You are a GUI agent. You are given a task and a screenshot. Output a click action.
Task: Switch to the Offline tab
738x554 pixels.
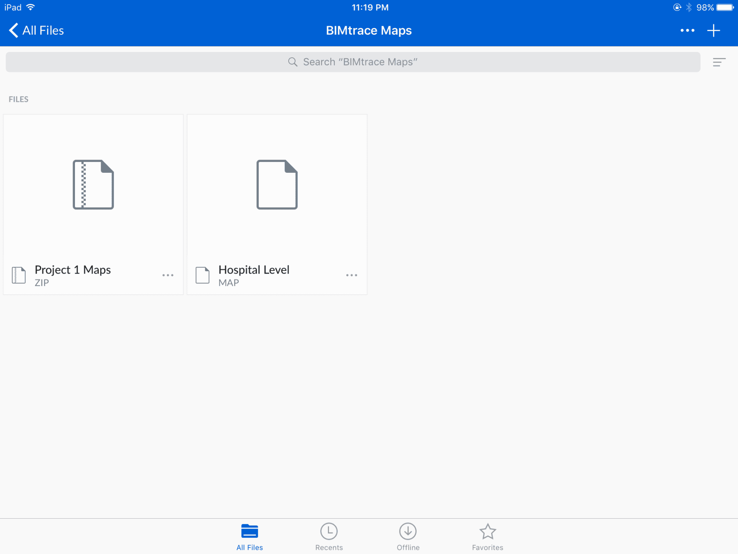point(408,537)
